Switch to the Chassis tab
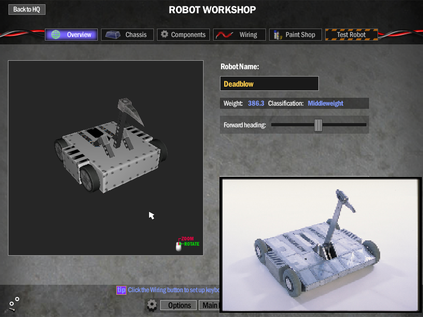This screenshot has width=423, height=317. pyautogui.click(x=127, y=35)
